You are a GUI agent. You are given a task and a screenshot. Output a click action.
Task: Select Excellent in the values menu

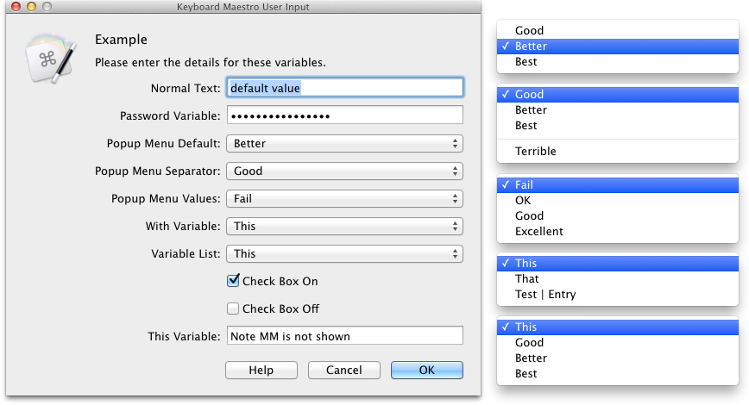(618, 232)
